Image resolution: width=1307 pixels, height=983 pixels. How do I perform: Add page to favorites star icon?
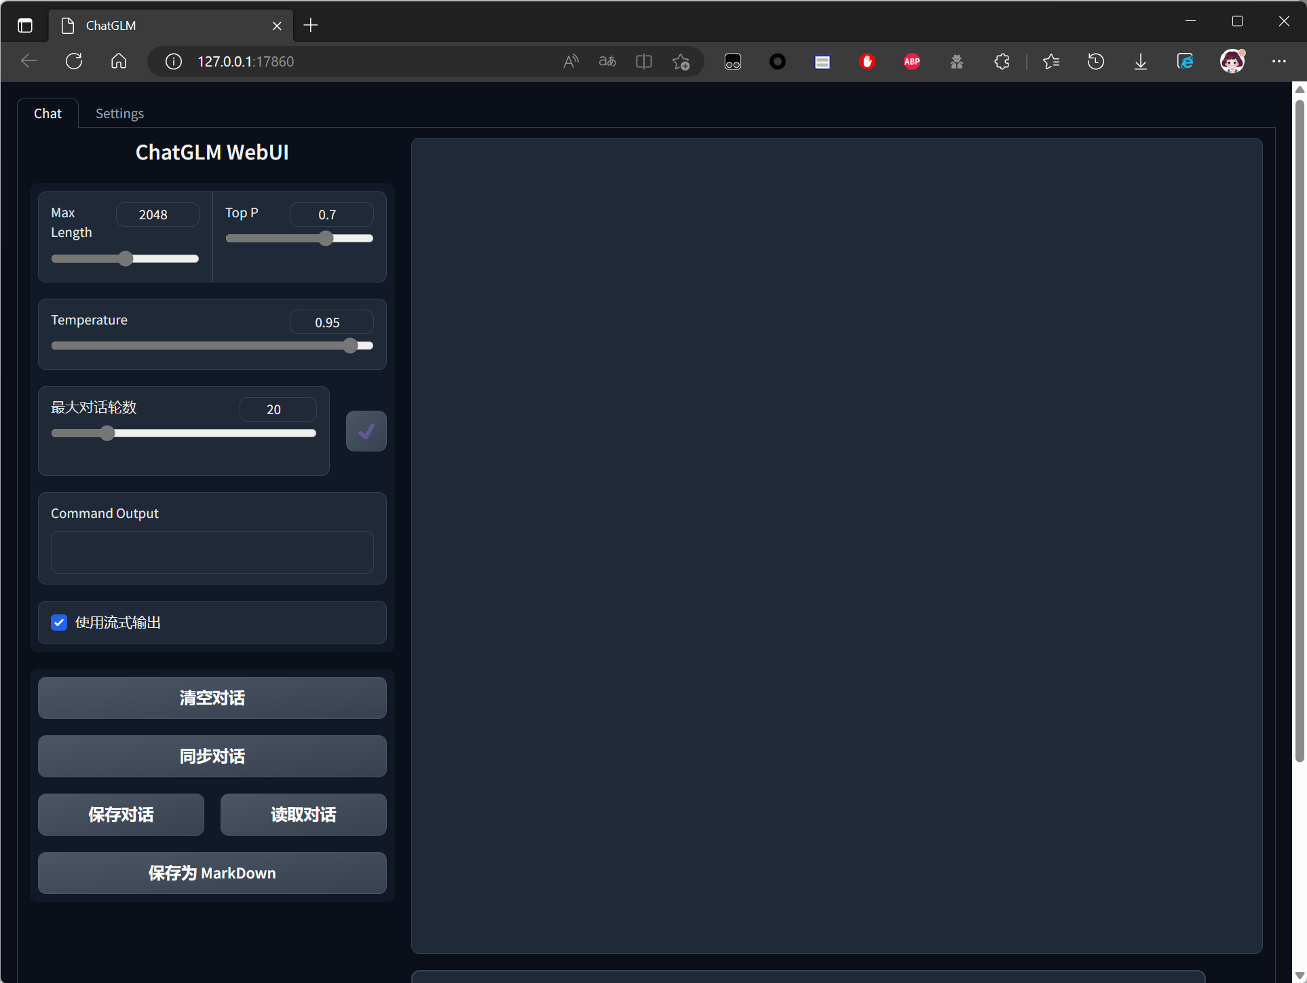point(681,61)
